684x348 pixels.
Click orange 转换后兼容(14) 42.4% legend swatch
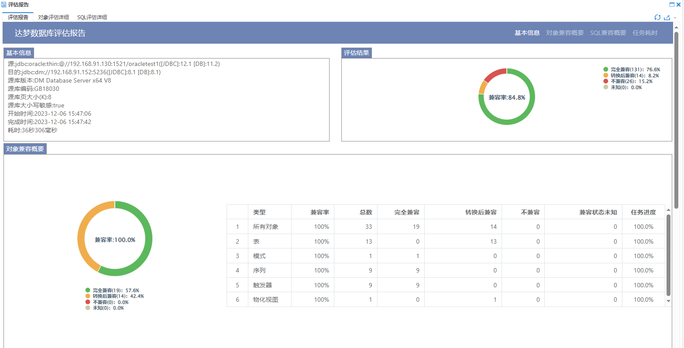[88, 296]
